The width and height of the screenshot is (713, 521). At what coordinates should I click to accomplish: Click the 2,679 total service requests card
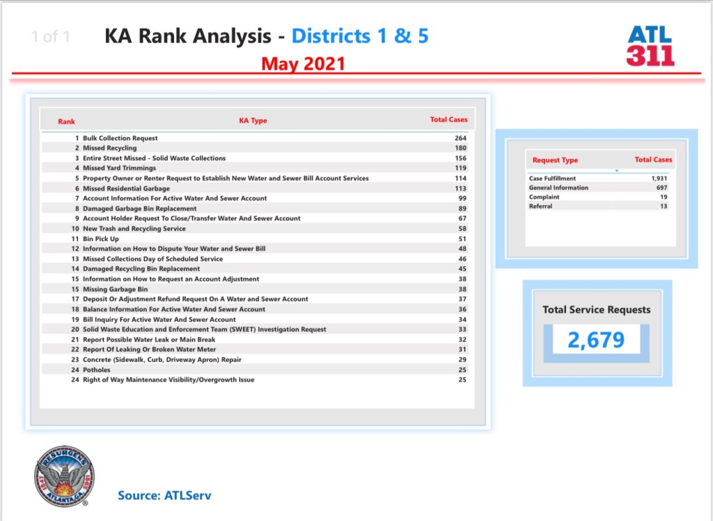[x=596, y=340]
